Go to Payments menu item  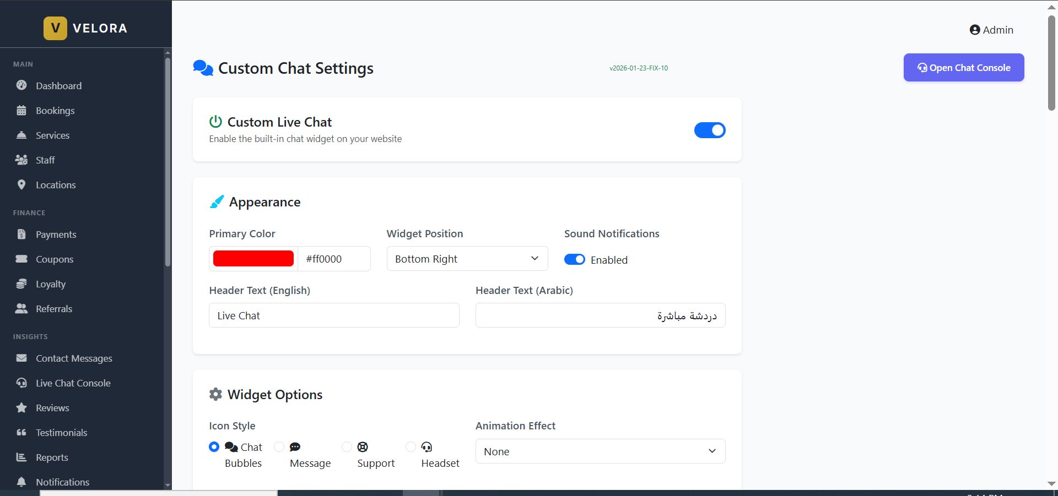pyautogui.click(x=56, y=235)
